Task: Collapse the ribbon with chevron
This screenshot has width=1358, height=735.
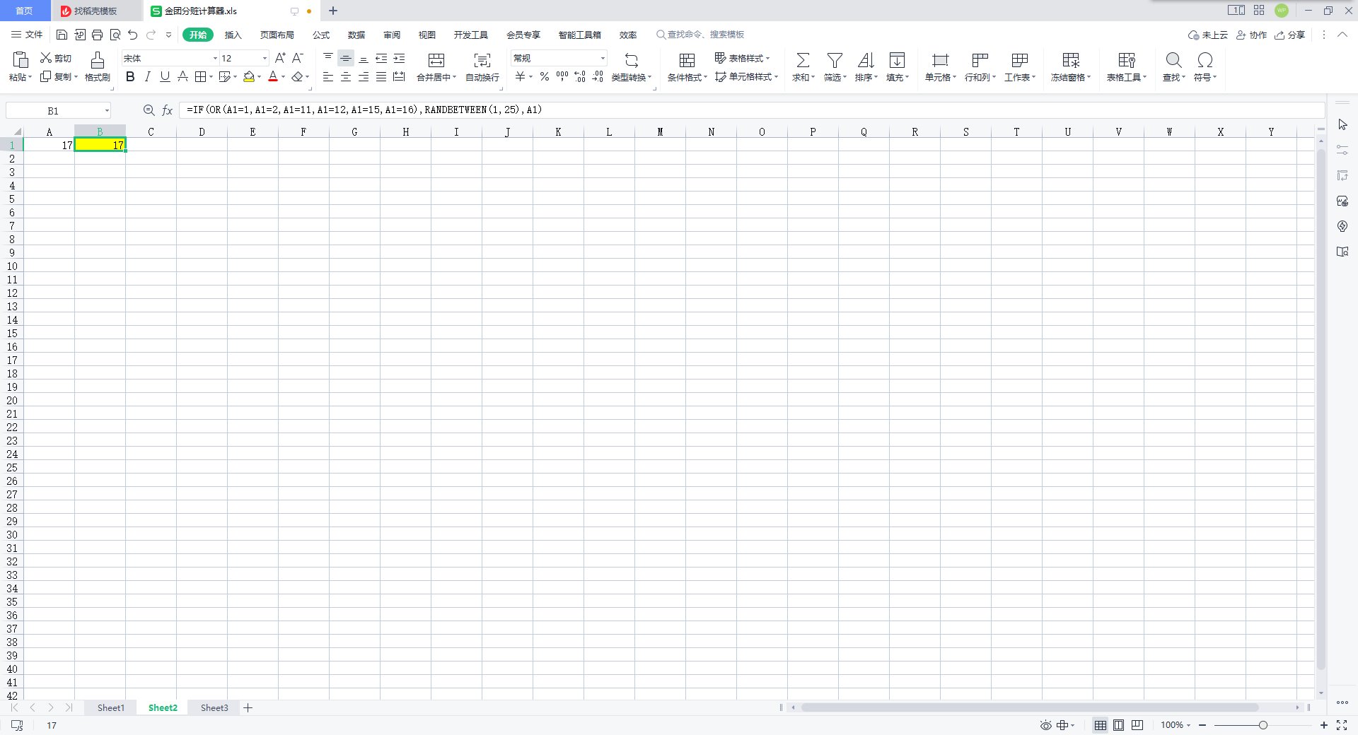Action: [x=1342, y=35]
